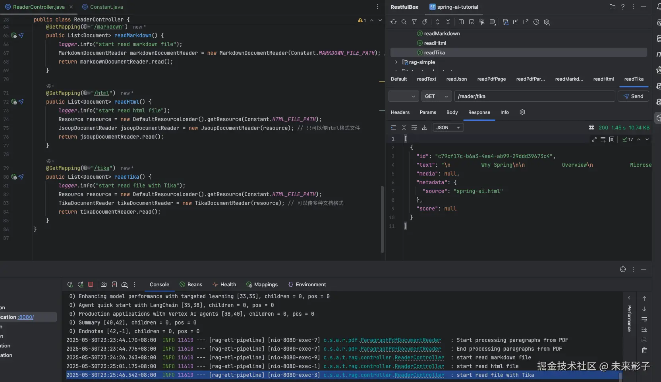Click the refresh icon in RestfulBox toolbar
This screenshot has height=382, width=661.
(393, 22)
